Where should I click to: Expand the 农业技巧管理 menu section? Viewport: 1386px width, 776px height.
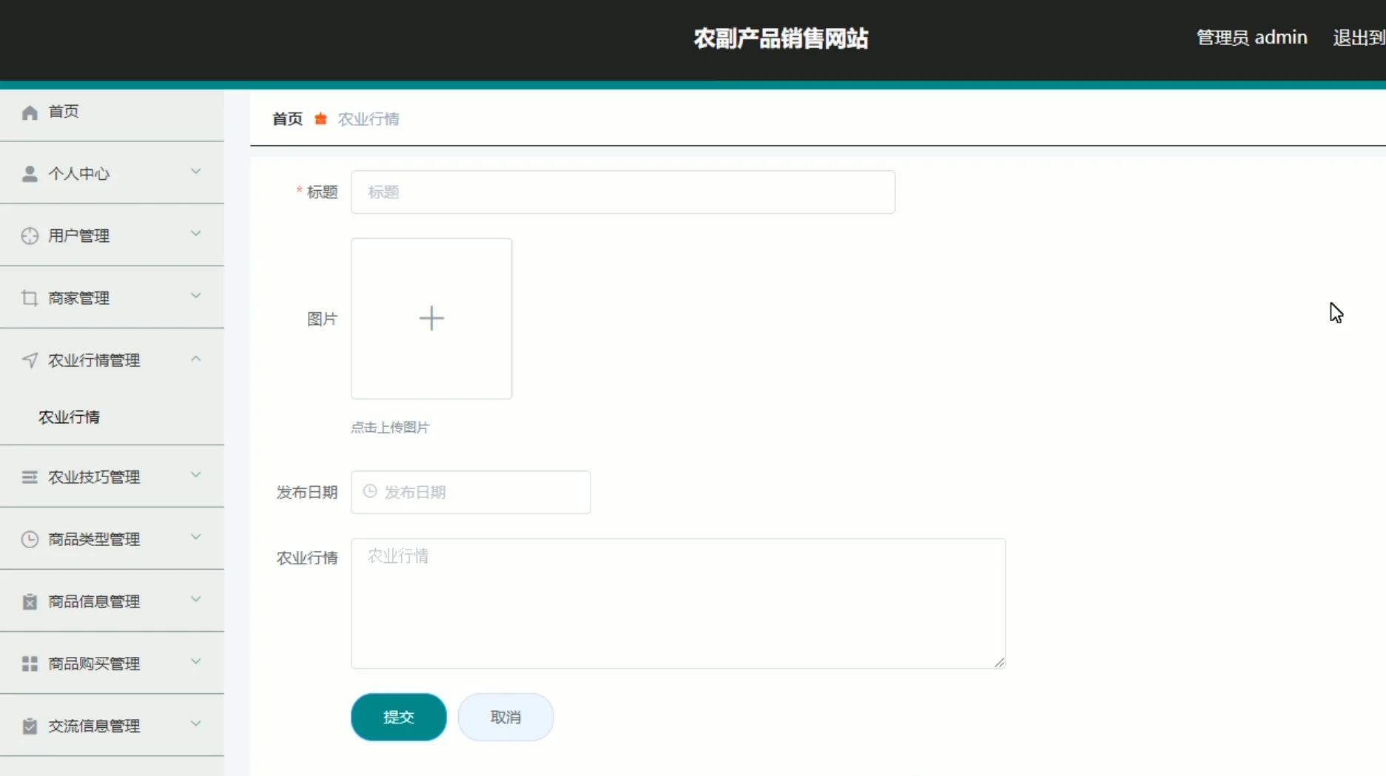(195, 474)
